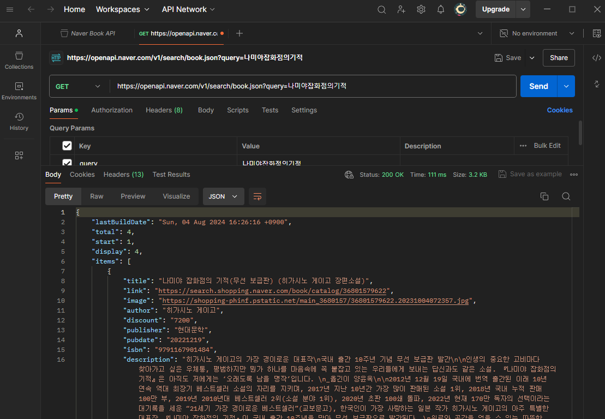Switch response view to Visualize
This screenshot has height=419, width=605.
tap(176, 196)
